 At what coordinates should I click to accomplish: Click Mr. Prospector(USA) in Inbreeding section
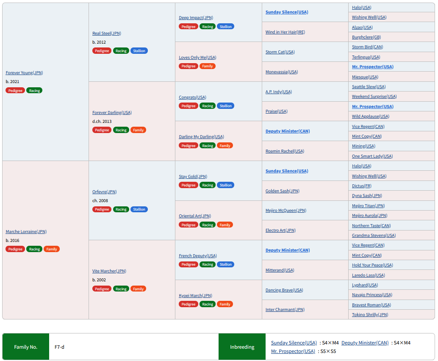(293, 351)
